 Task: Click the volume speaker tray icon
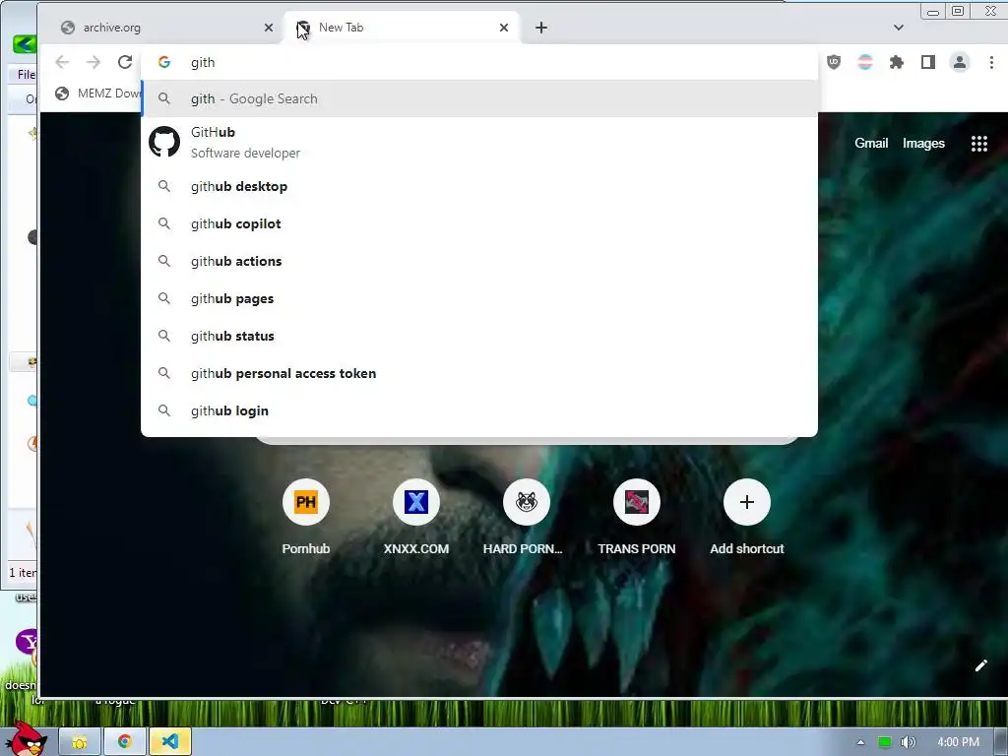pyautogui.click(x=908, y=742)
